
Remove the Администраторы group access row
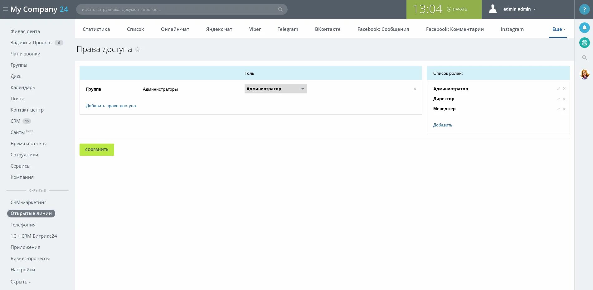415,89
